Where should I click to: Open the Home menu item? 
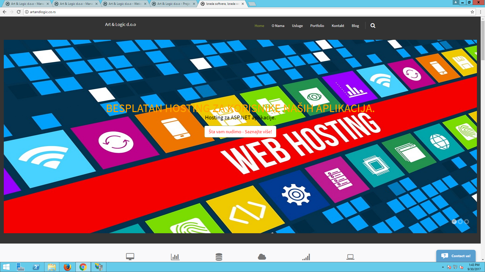point(259,26)
